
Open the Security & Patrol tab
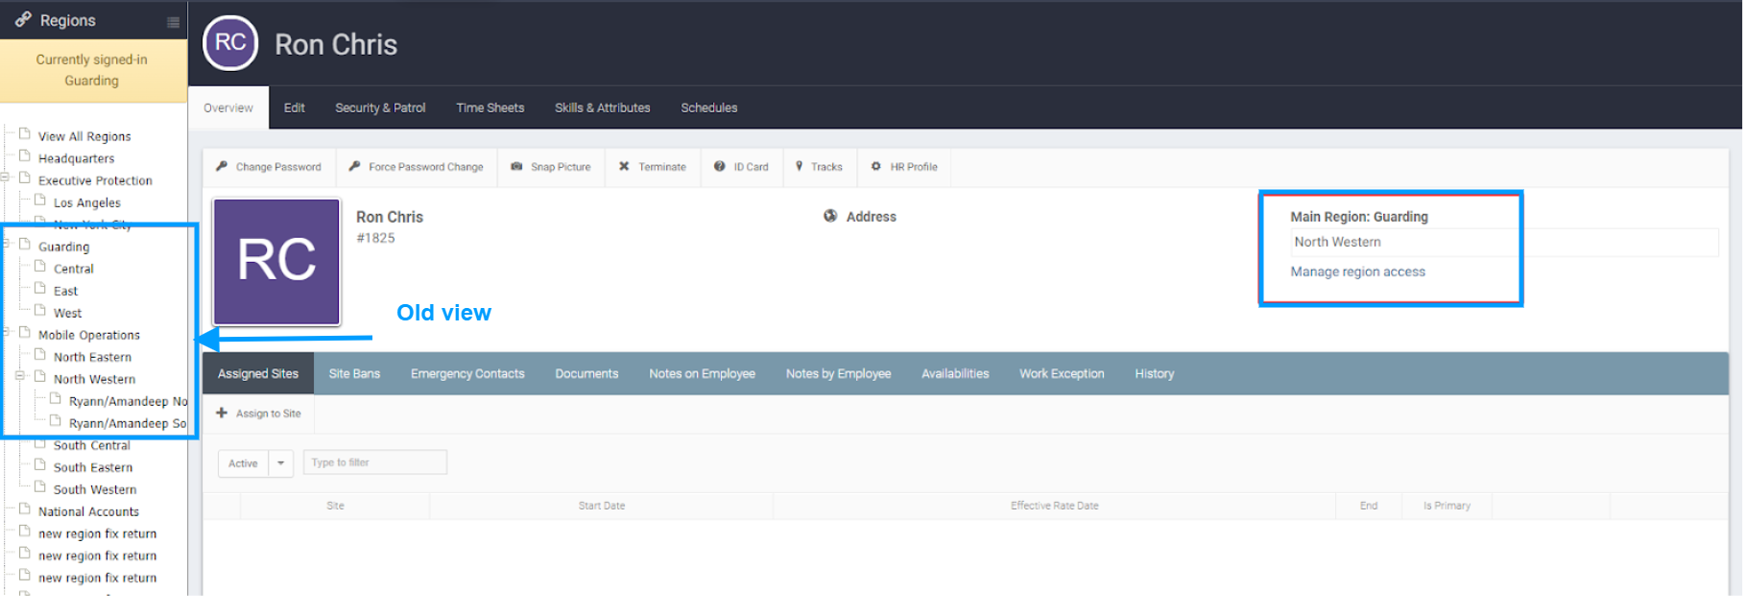(380, 107)
